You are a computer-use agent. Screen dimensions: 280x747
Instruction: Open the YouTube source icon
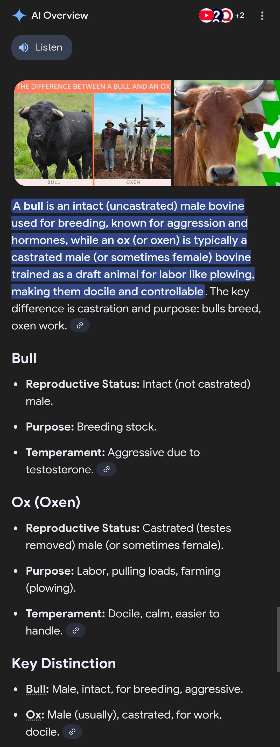pyautogui.click(x=206, y=16)
